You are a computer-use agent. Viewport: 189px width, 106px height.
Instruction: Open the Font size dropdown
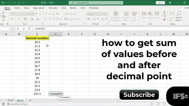(x=34, y=14)
